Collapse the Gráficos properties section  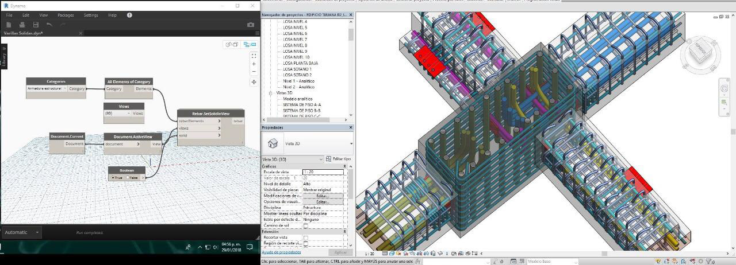[345, 166]
